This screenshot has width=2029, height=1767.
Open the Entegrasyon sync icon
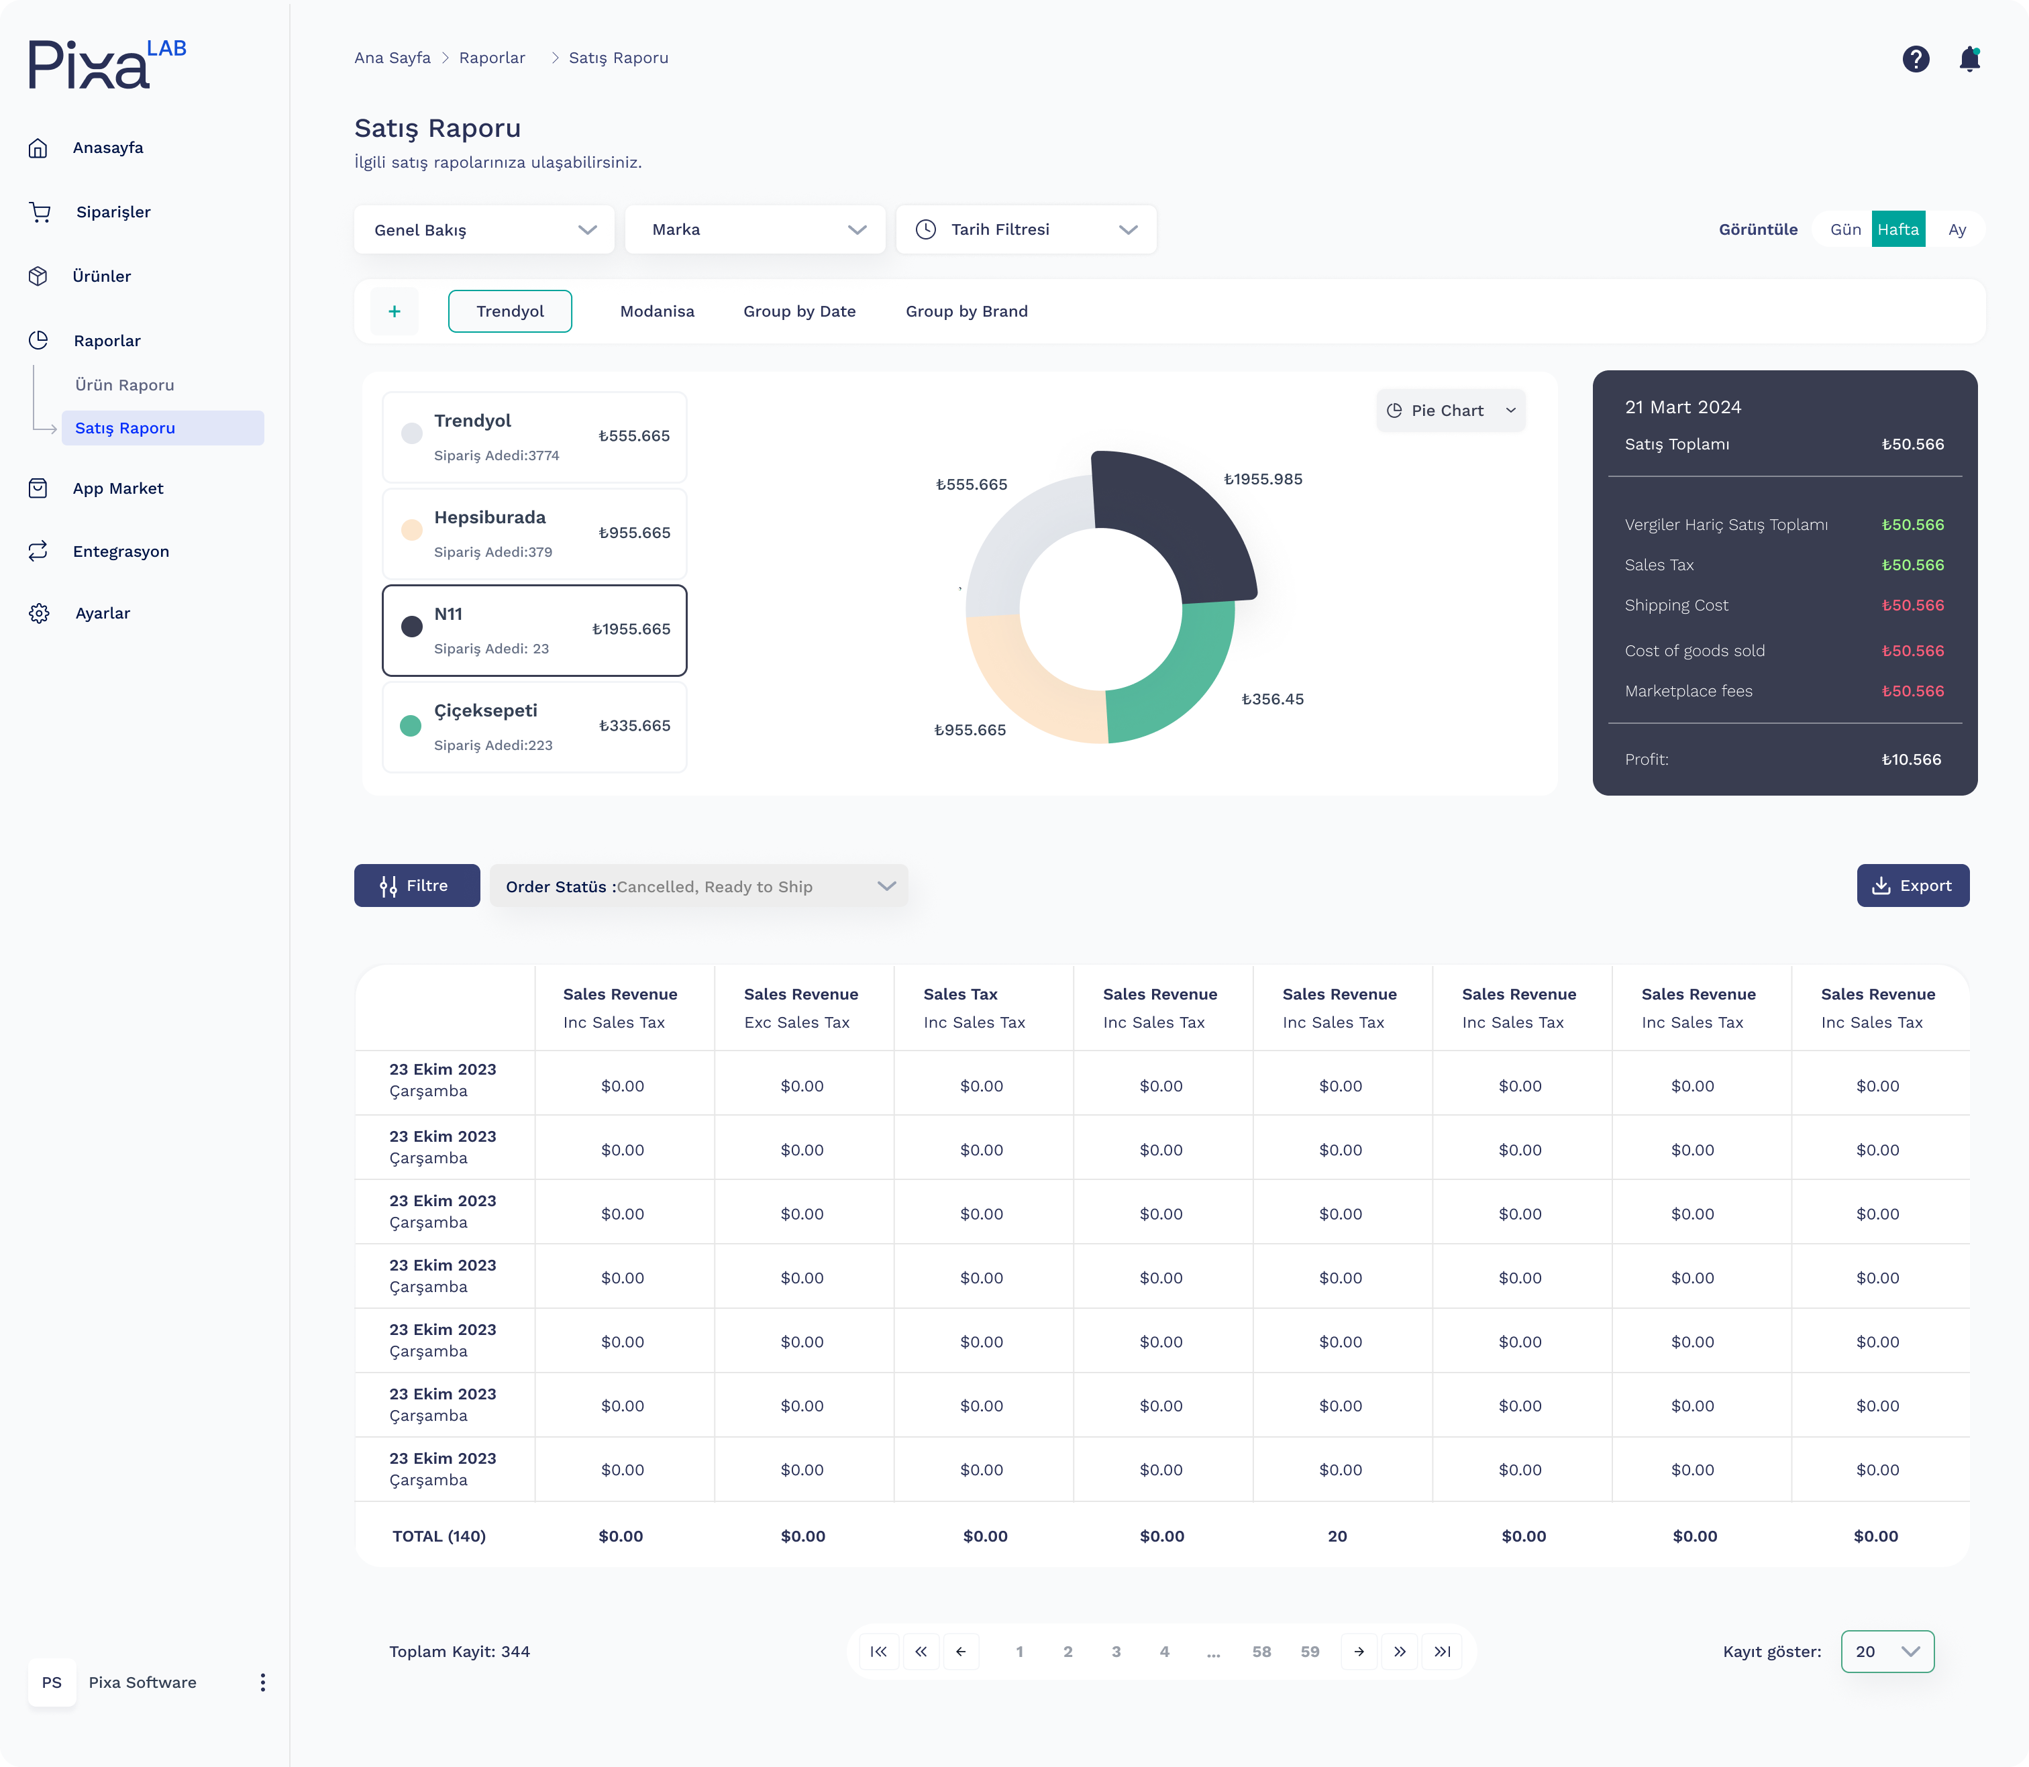(38, 551)
